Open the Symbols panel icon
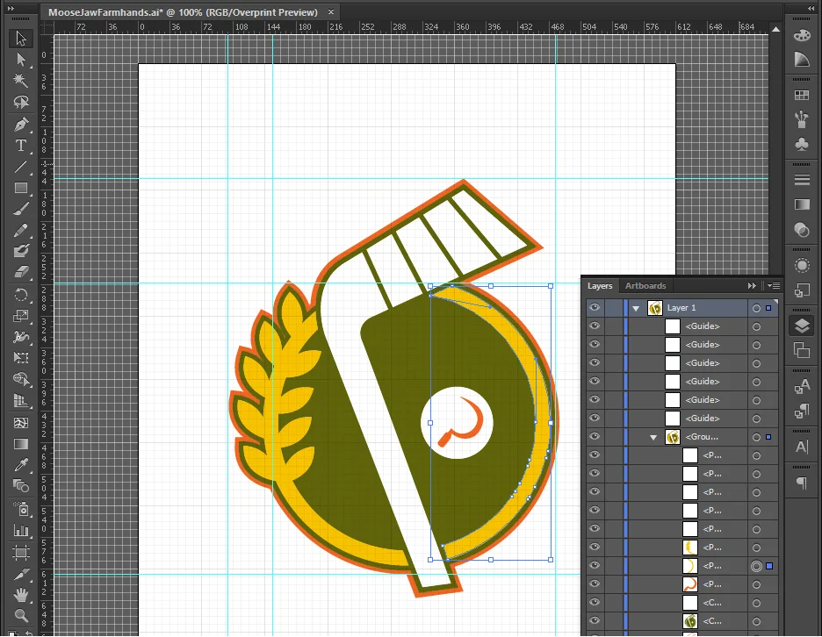This screenshot has width=822, height=637. pos(801,143)
